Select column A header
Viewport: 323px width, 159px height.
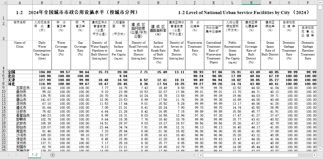(20, 3)
